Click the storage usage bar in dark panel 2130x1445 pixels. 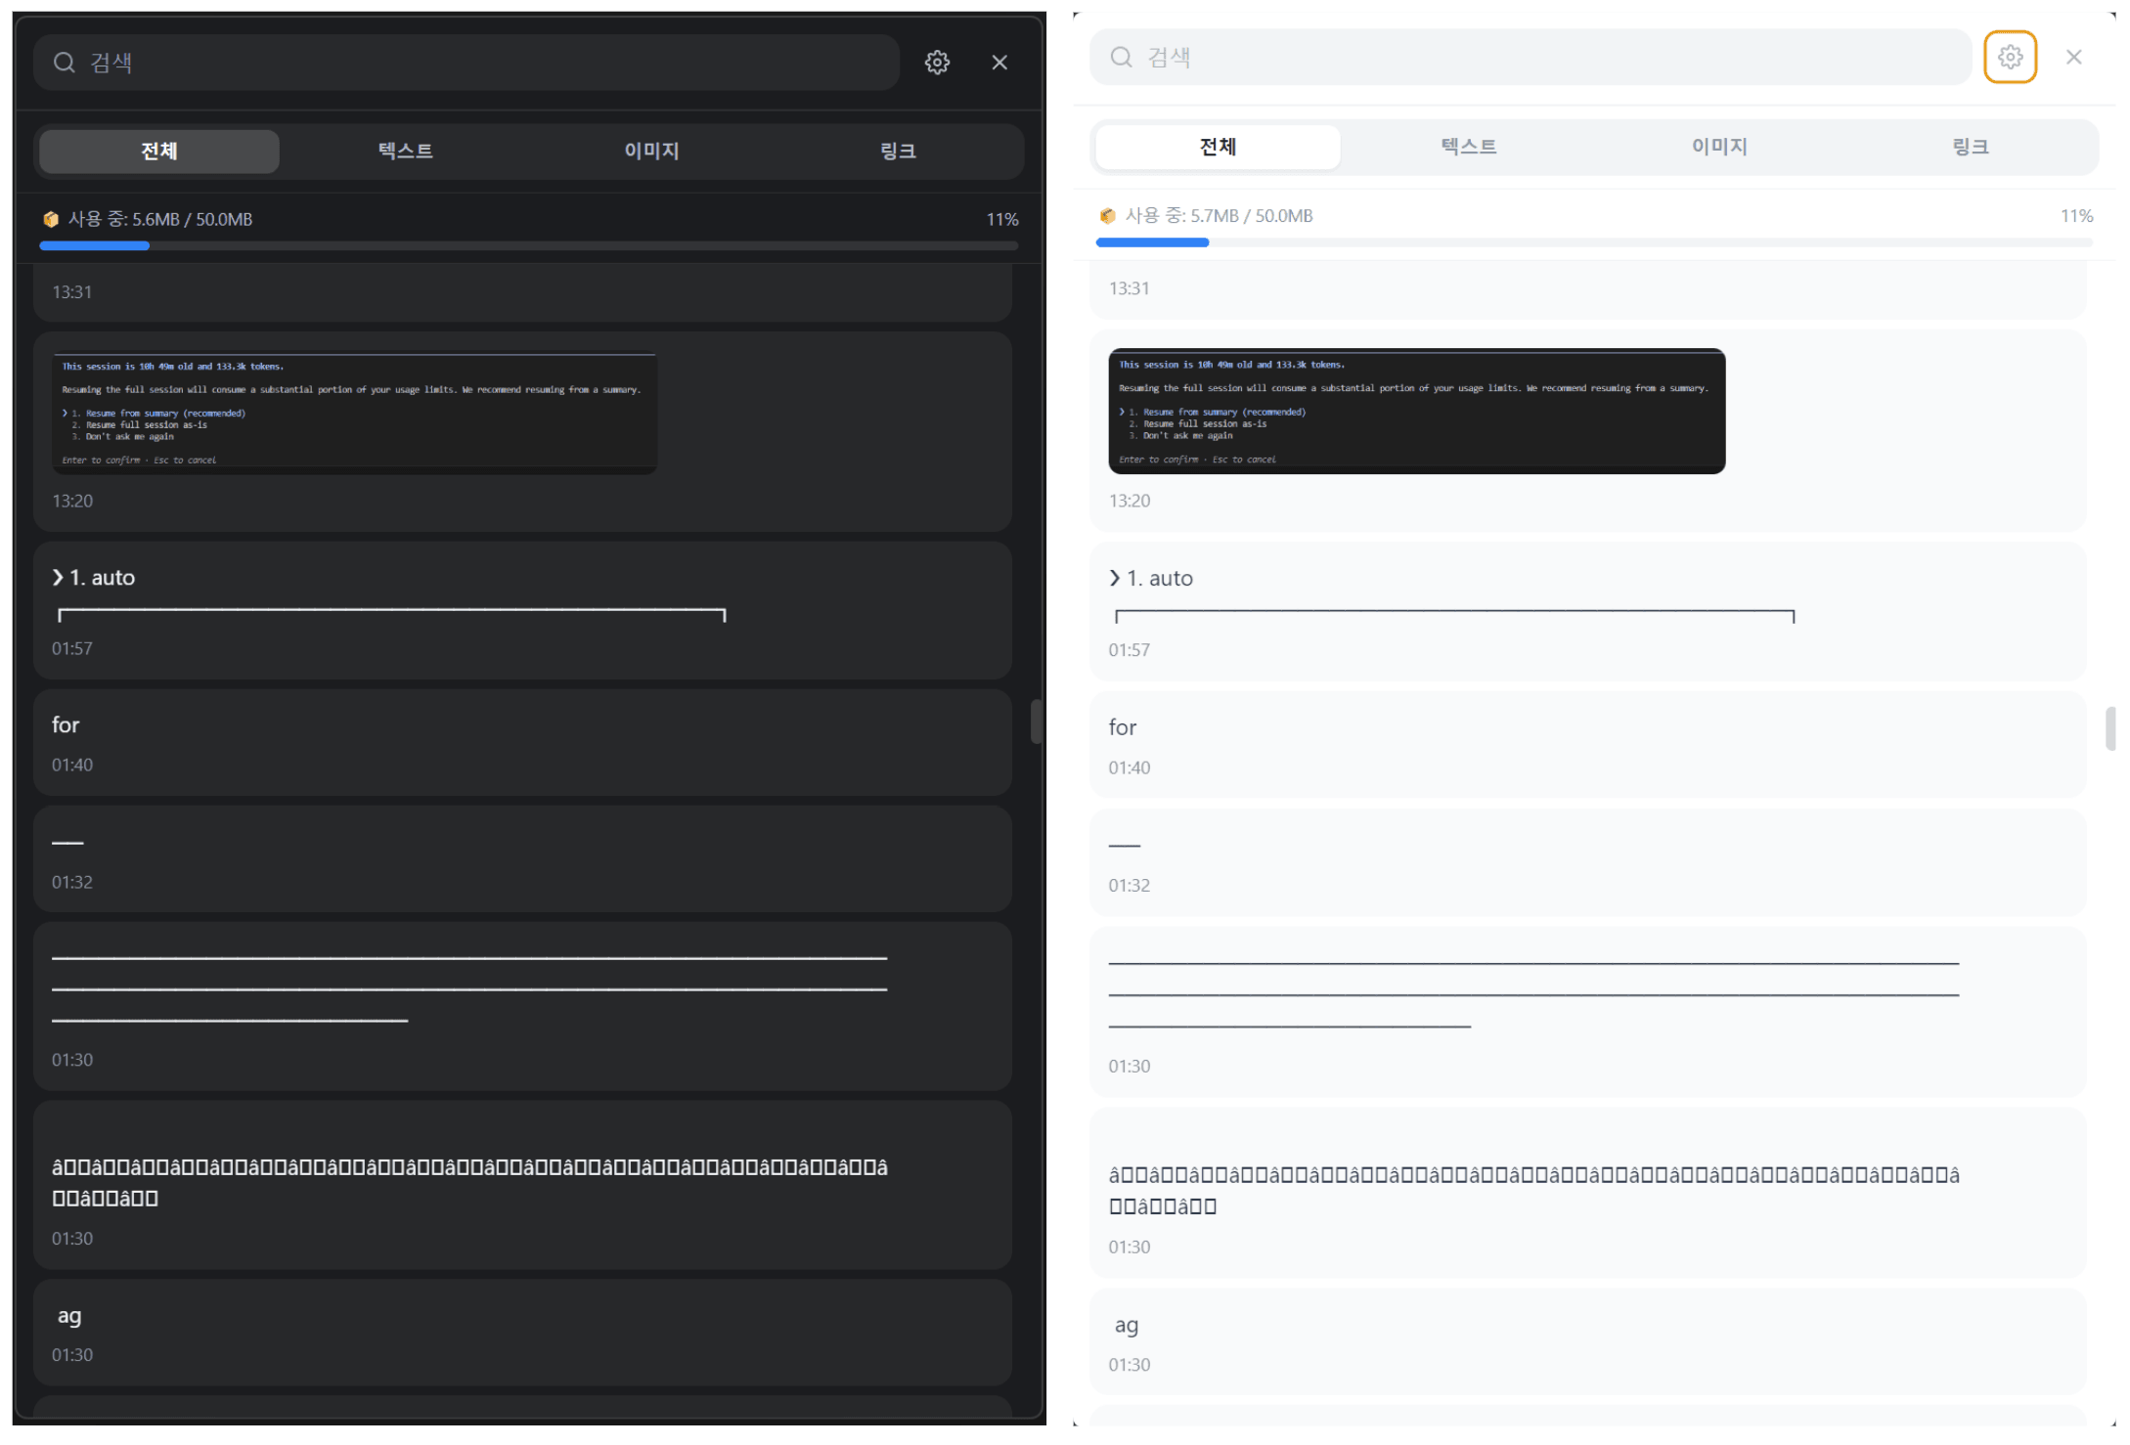pyautogui.click(x=529, y=246)
